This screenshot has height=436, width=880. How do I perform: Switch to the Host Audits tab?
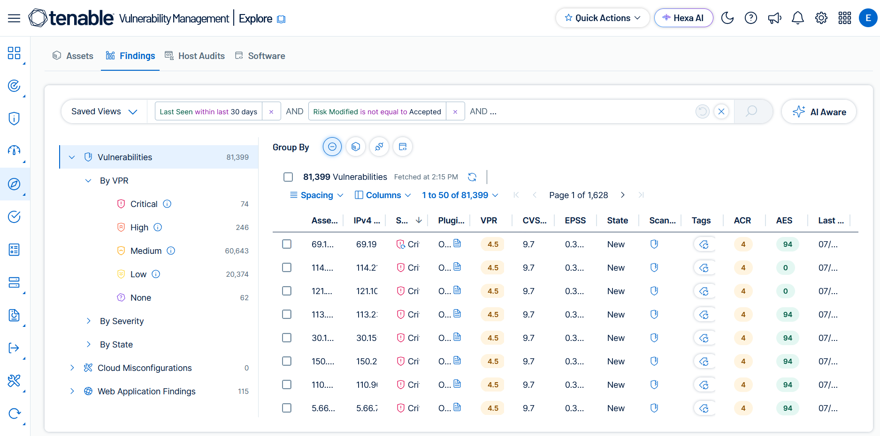(195, 56)
